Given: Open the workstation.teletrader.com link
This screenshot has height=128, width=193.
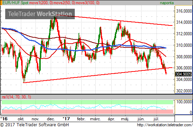Looking at the screenshot, I should [165, 125].
